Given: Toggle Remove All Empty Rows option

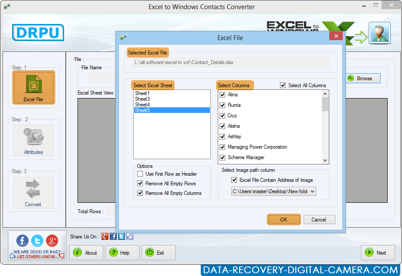Looking at the screenshot, I should [x=140, y=183].
